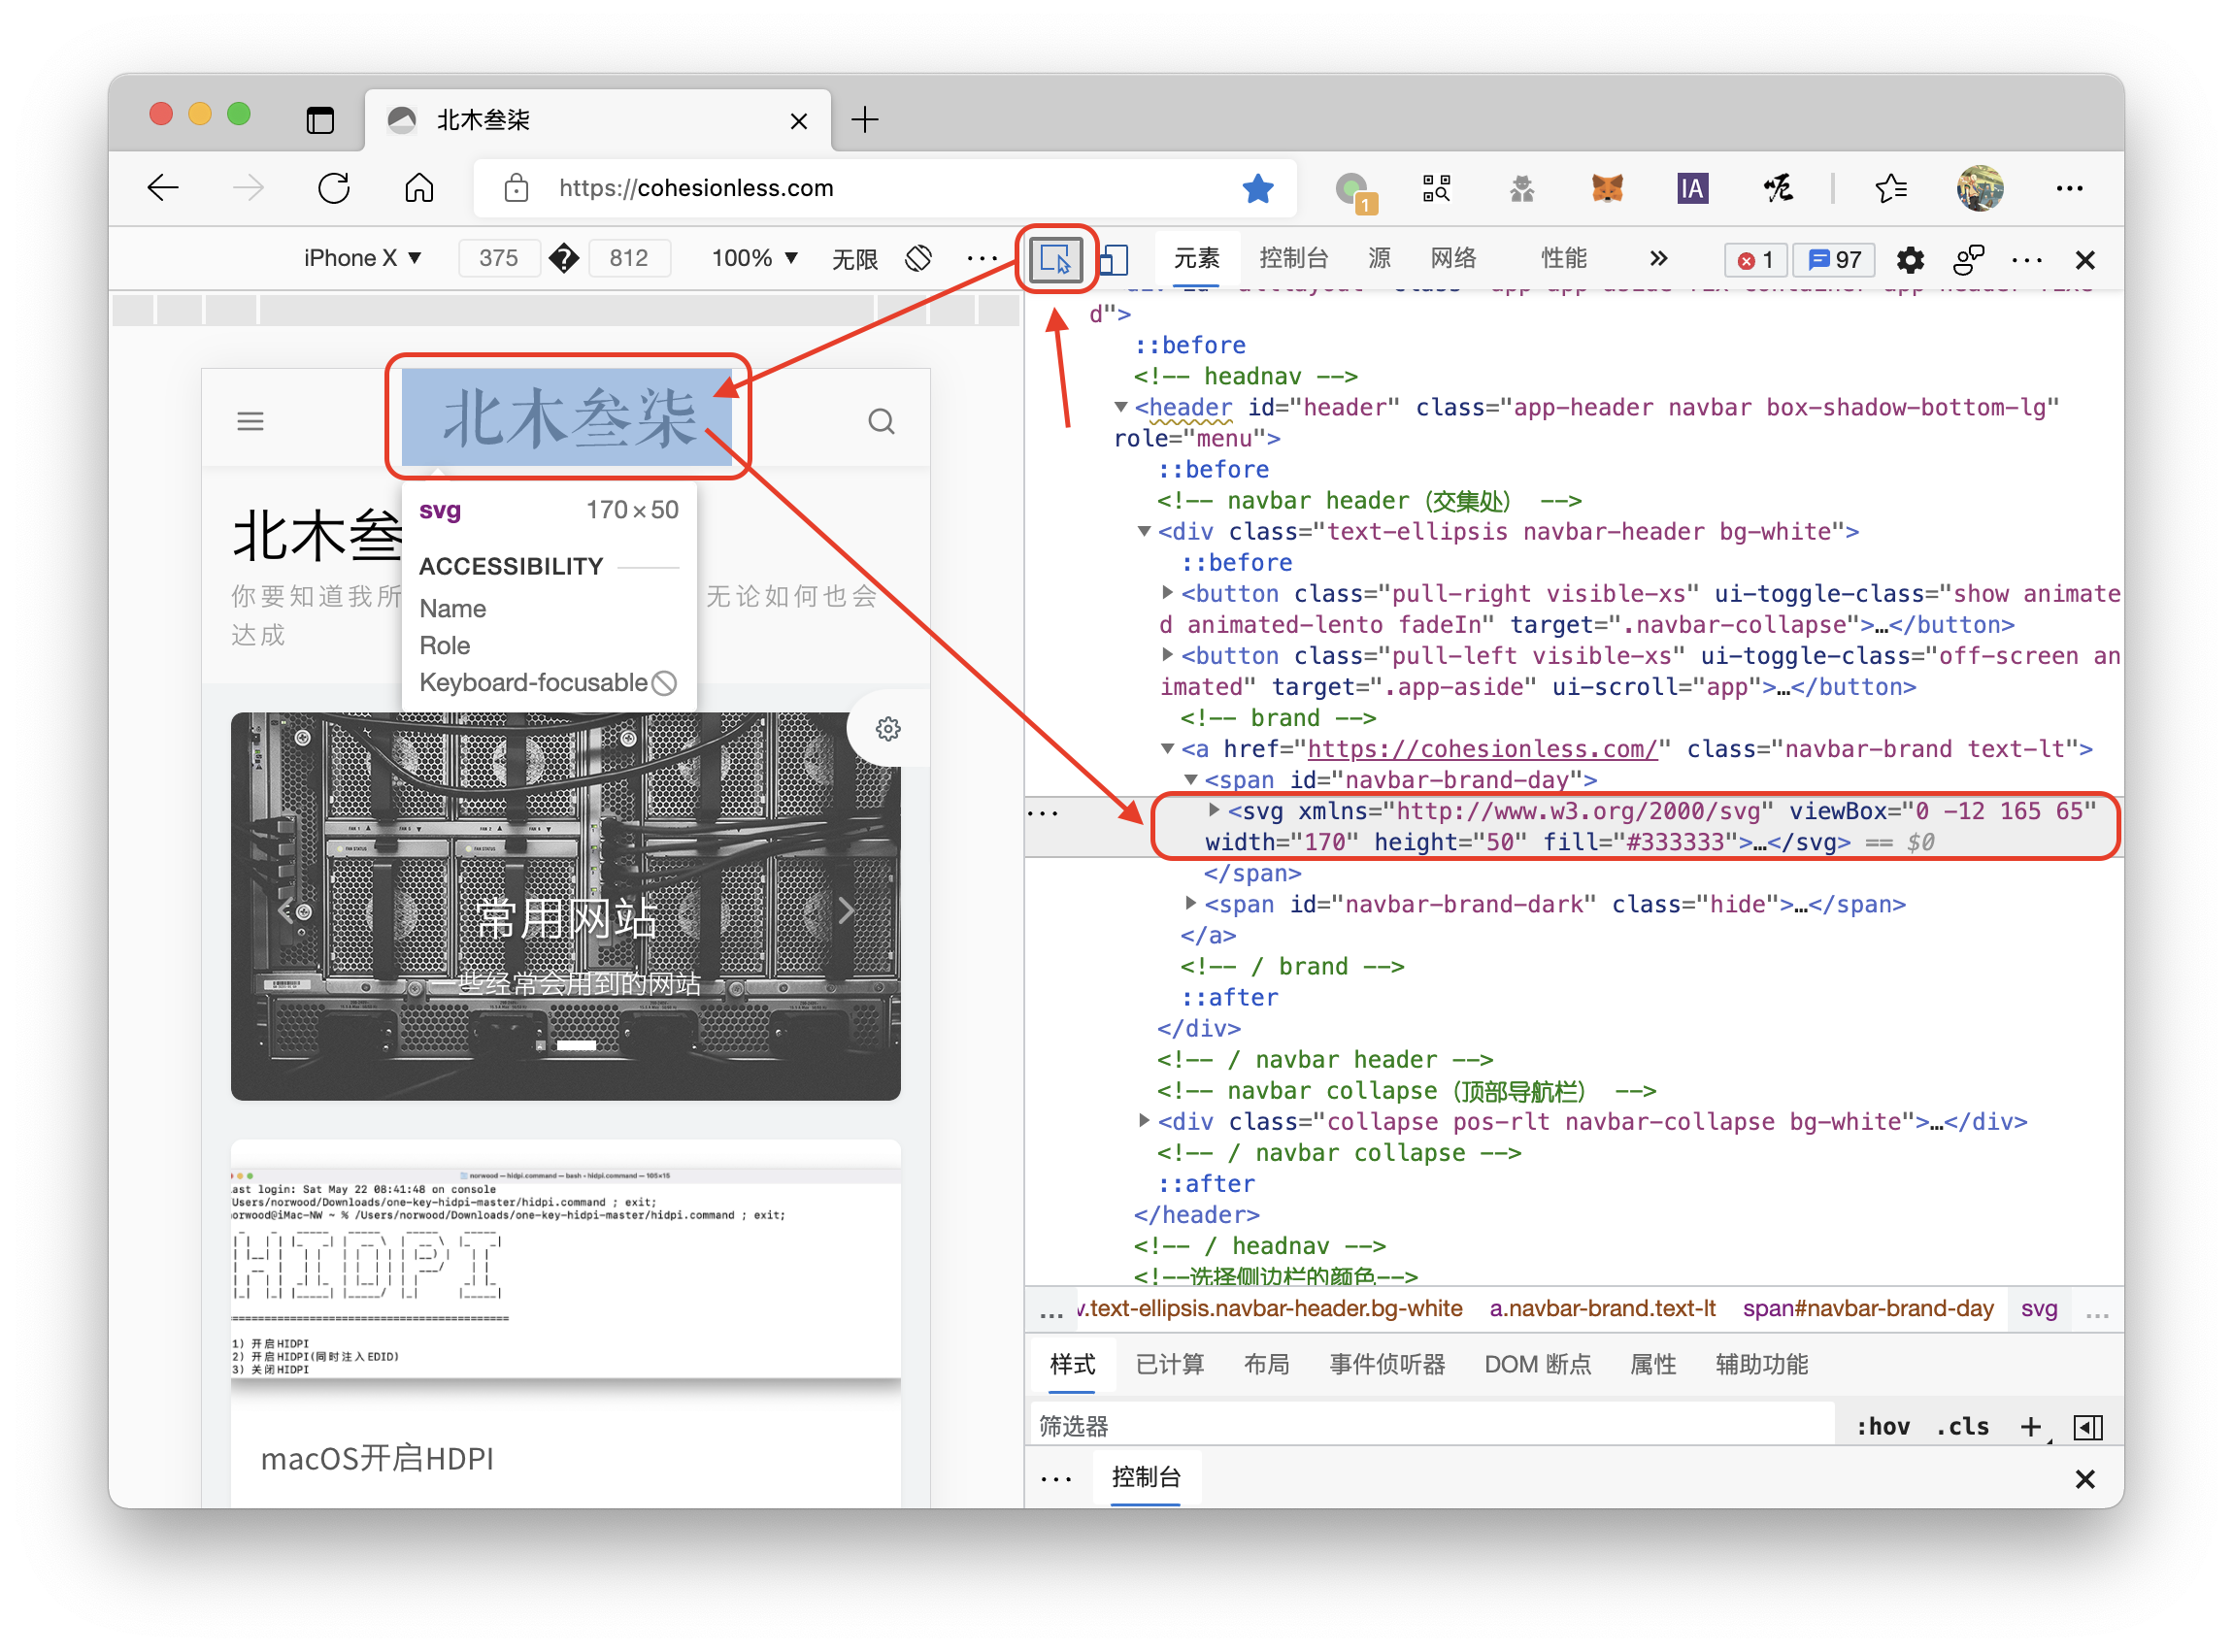This screenshot has height=1652, width=2233.
Task: Open the iPhone X device dropdown
Action: point(362,258)
